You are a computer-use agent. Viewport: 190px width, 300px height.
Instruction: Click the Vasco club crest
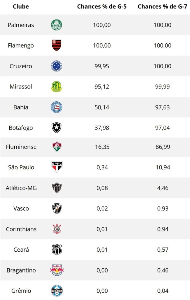pos(56,209)
